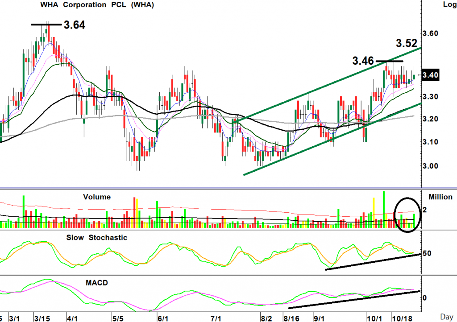This screenshot has width=457, height=322.
Task: Click the 10/1 date axis label
Action: 374,318
